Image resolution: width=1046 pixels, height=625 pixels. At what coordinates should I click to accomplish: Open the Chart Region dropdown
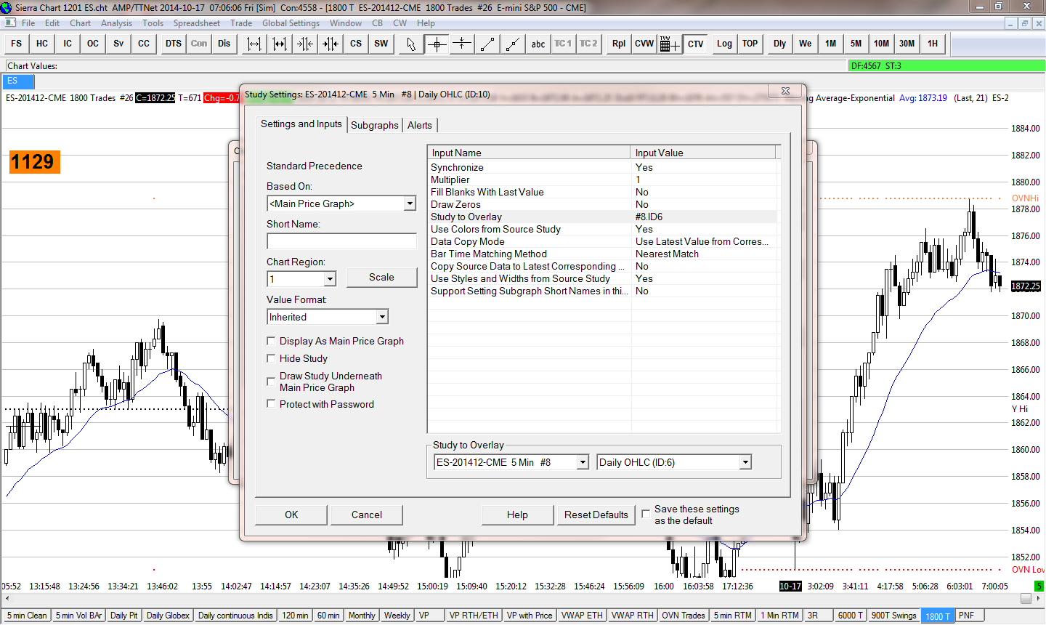pyautogui.click(x=330, y=279)
